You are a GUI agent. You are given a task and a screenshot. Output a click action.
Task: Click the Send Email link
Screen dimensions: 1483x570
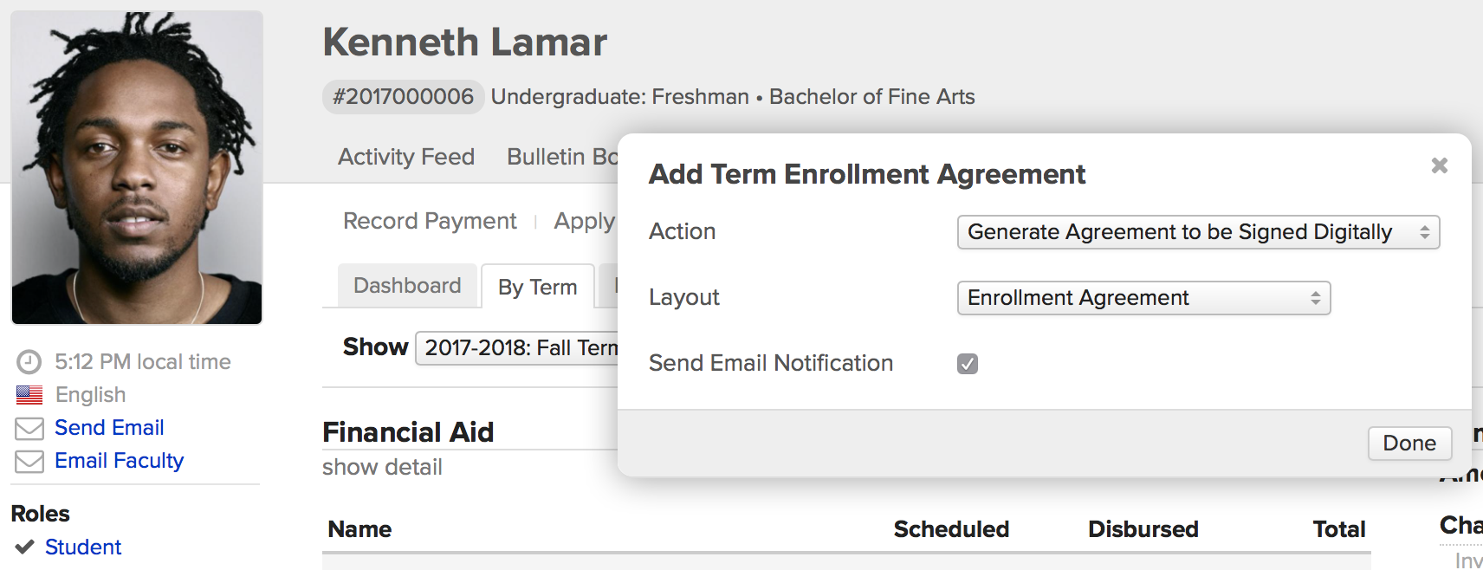[x=109, y=428]
